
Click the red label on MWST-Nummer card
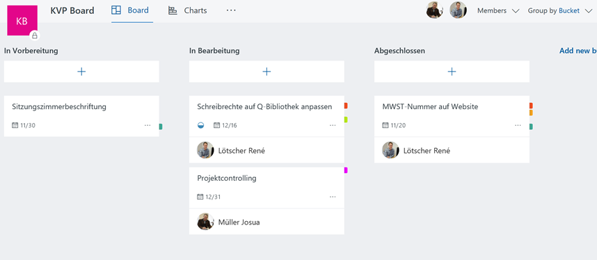pyautogui.click(x=531, y=106)
